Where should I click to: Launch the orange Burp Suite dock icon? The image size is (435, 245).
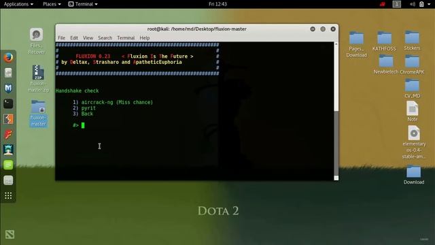(8, 119)
